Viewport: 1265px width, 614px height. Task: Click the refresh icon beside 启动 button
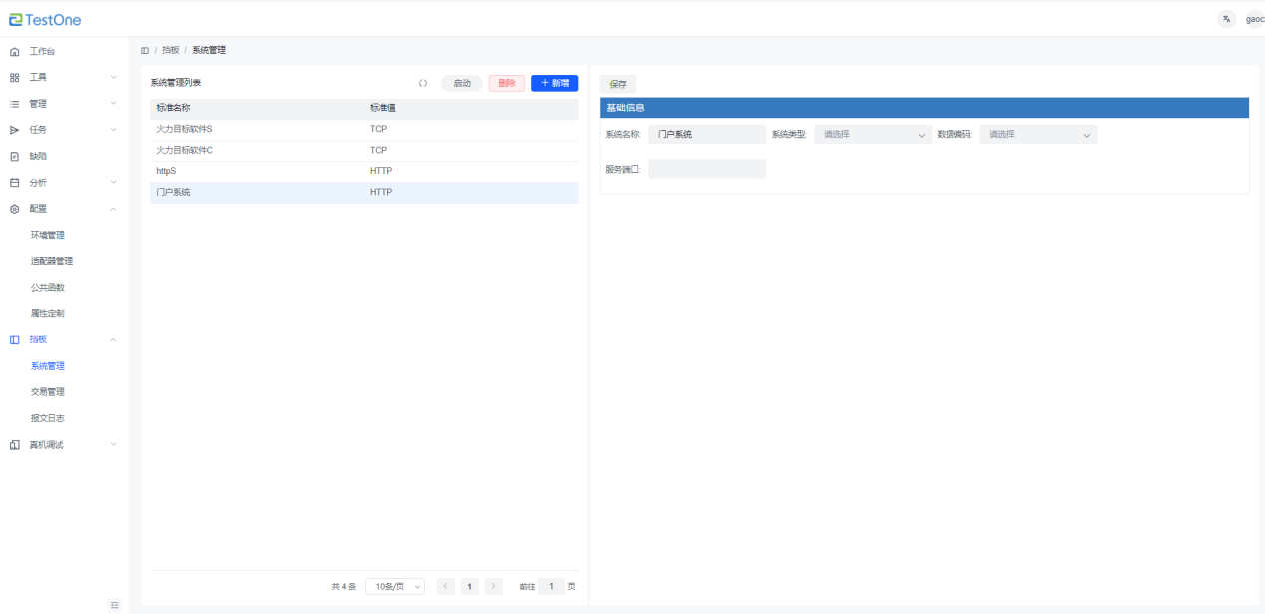423,84
